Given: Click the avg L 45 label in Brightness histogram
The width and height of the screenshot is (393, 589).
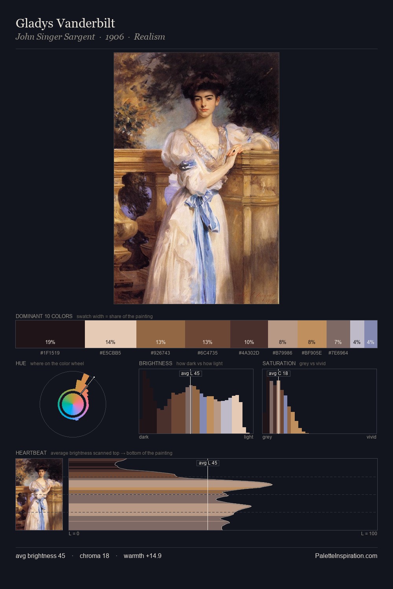Looking at the screenshot, I should (x=190, y=373).
